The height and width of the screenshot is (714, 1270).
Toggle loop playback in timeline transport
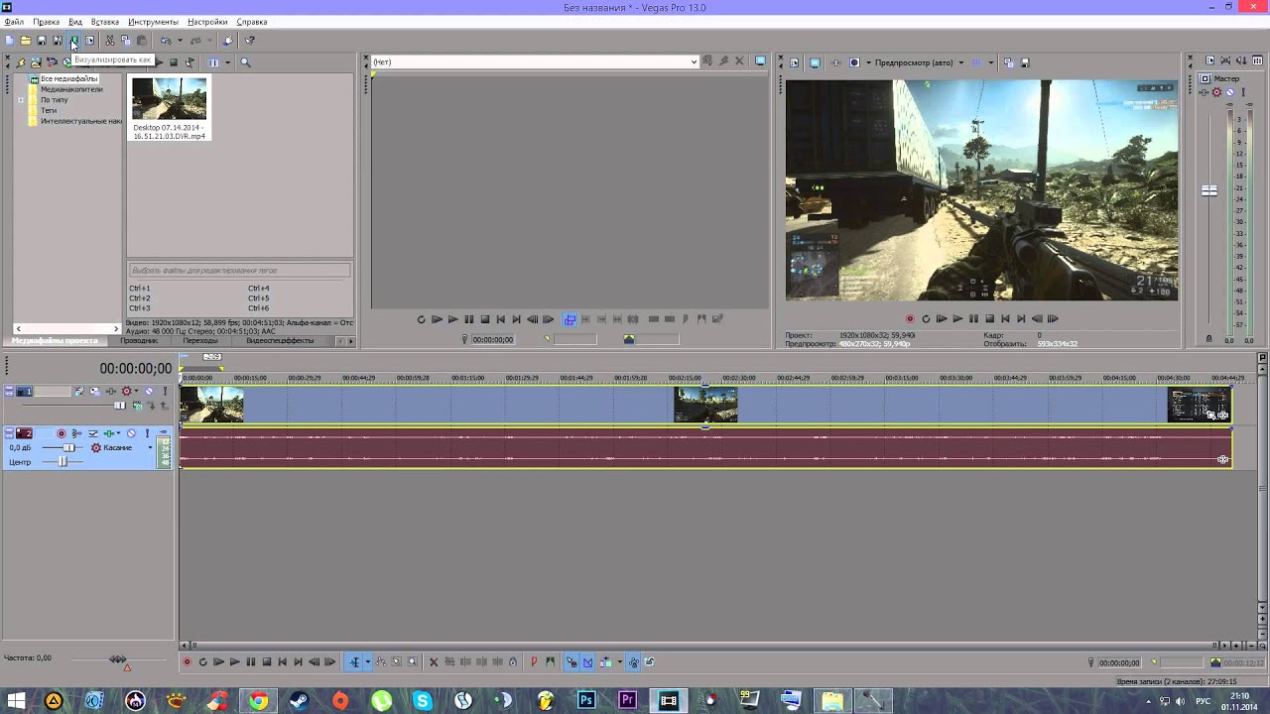click(203, 662)
